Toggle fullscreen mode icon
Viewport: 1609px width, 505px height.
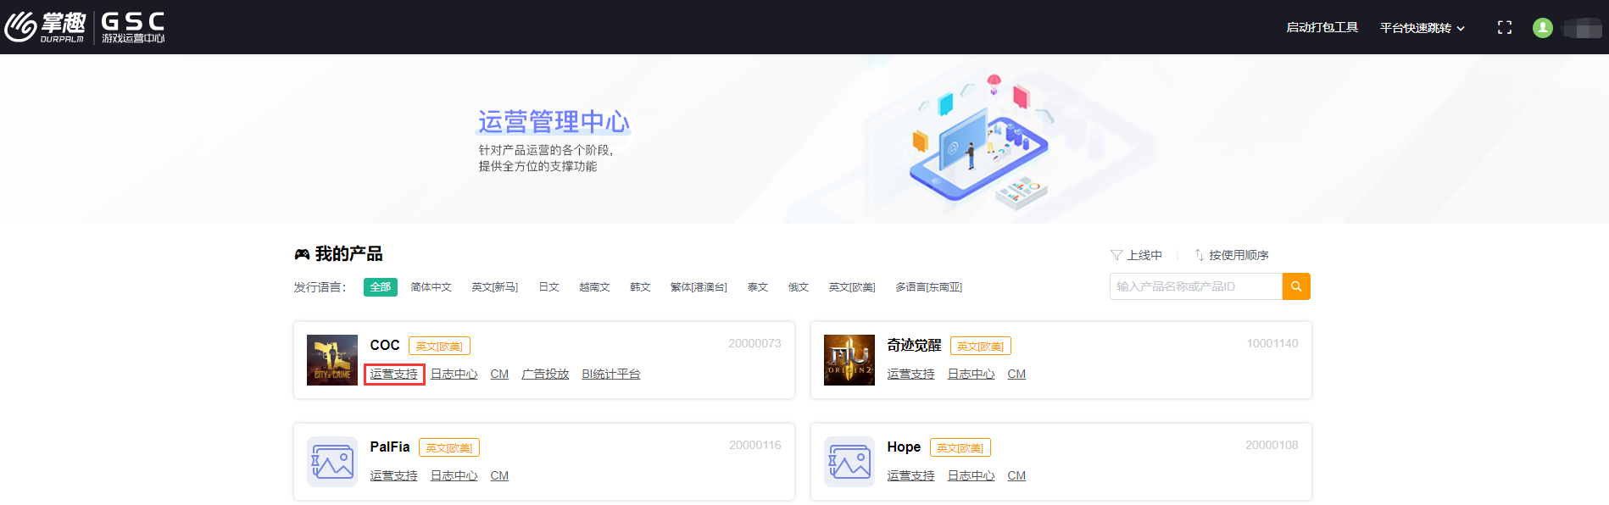[x=1504, y=28]
